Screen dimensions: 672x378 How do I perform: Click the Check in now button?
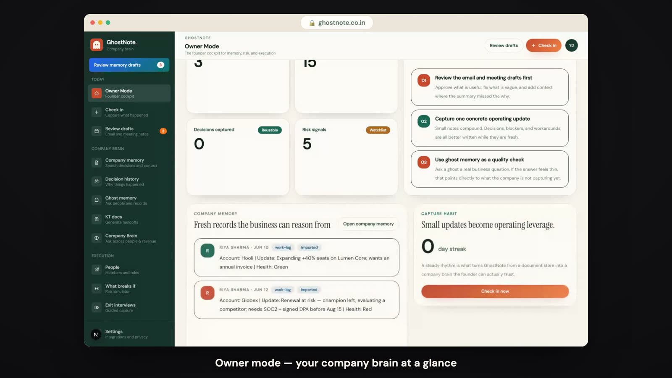pos(495,291)
